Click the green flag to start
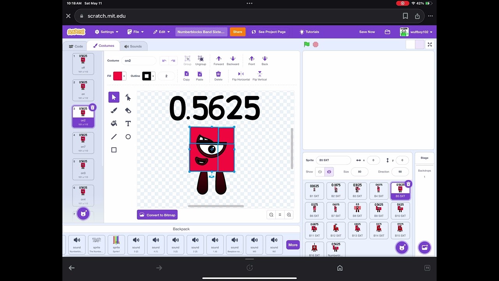499x281 pixels. point(307,44)
